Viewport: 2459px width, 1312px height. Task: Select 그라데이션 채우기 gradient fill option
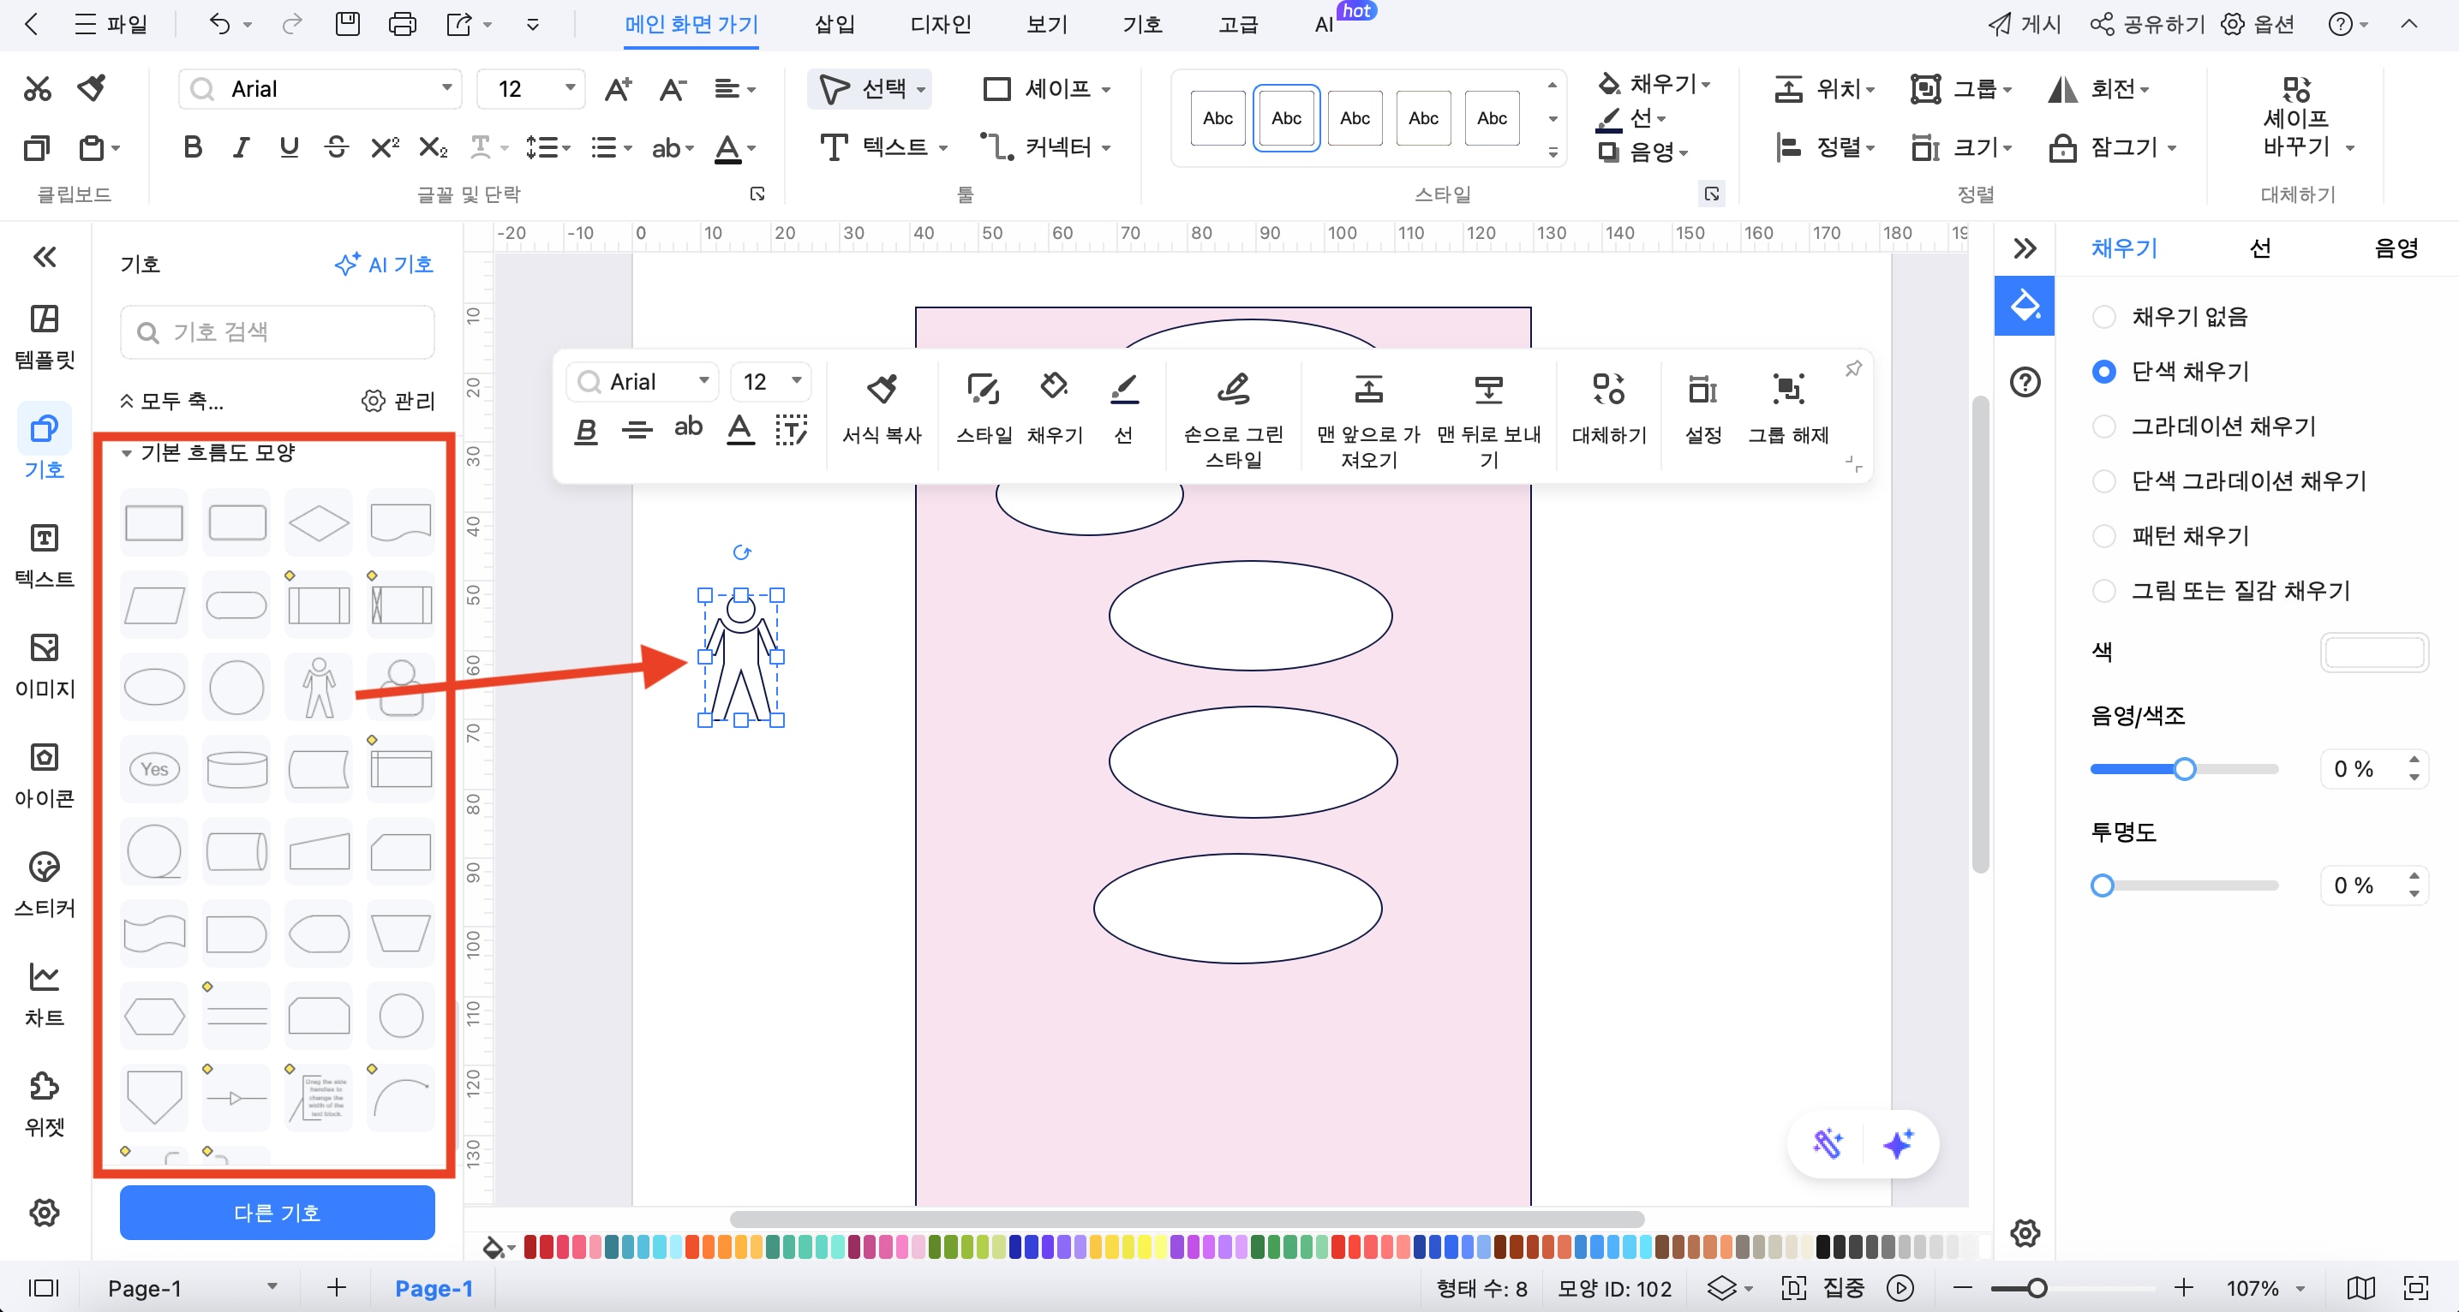[2103, 426]
